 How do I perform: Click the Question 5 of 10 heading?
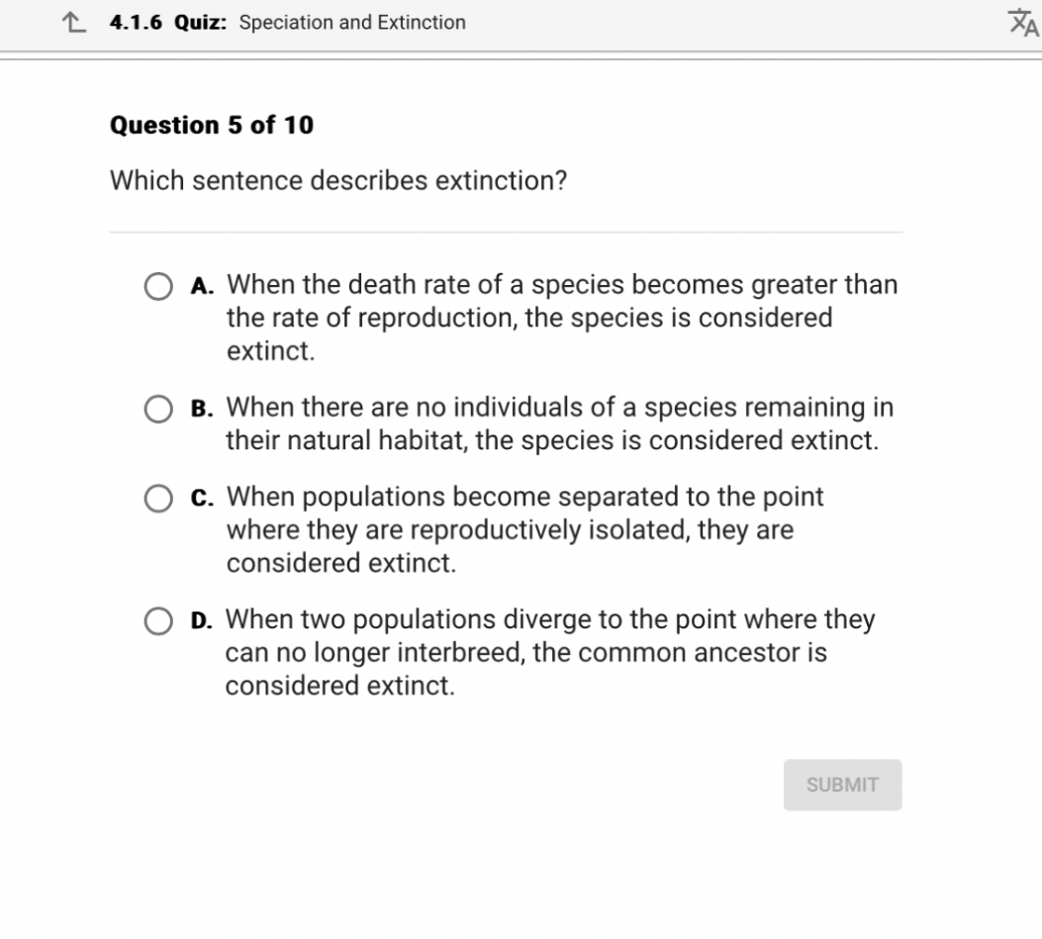211,125
